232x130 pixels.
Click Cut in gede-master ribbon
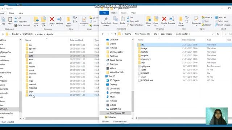(130, 17)
